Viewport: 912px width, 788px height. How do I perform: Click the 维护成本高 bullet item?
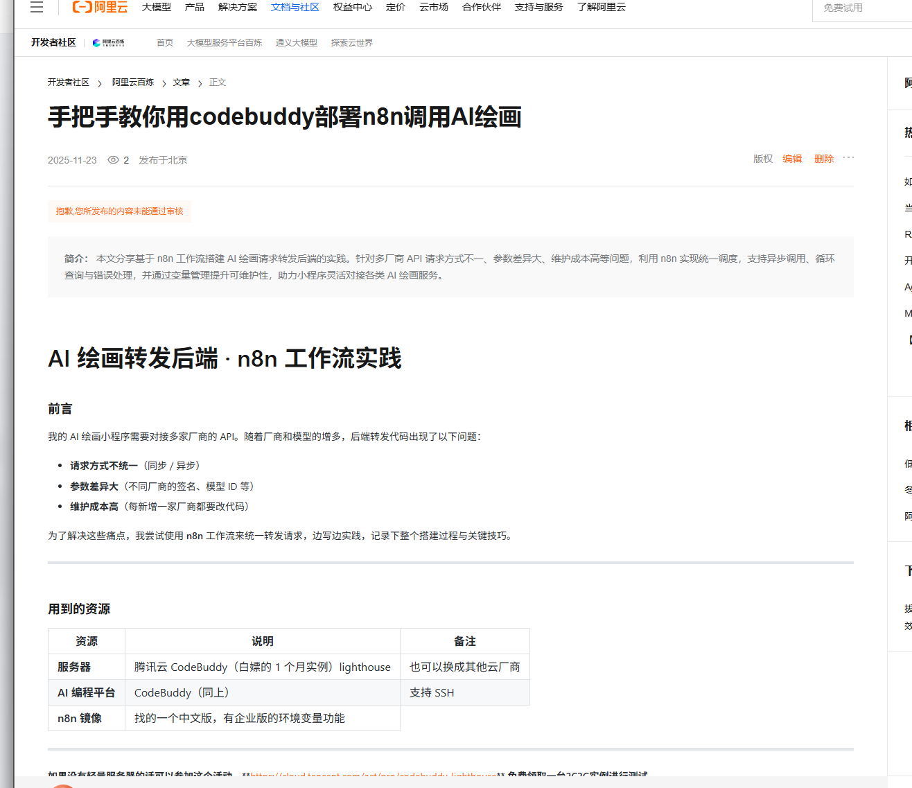pos(159,507)
